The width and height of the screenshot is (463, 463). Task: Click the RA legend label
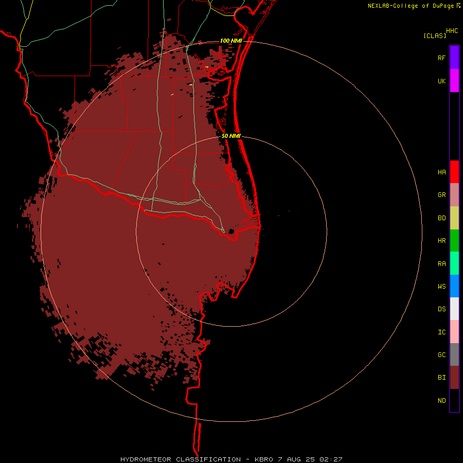[441, 264]
